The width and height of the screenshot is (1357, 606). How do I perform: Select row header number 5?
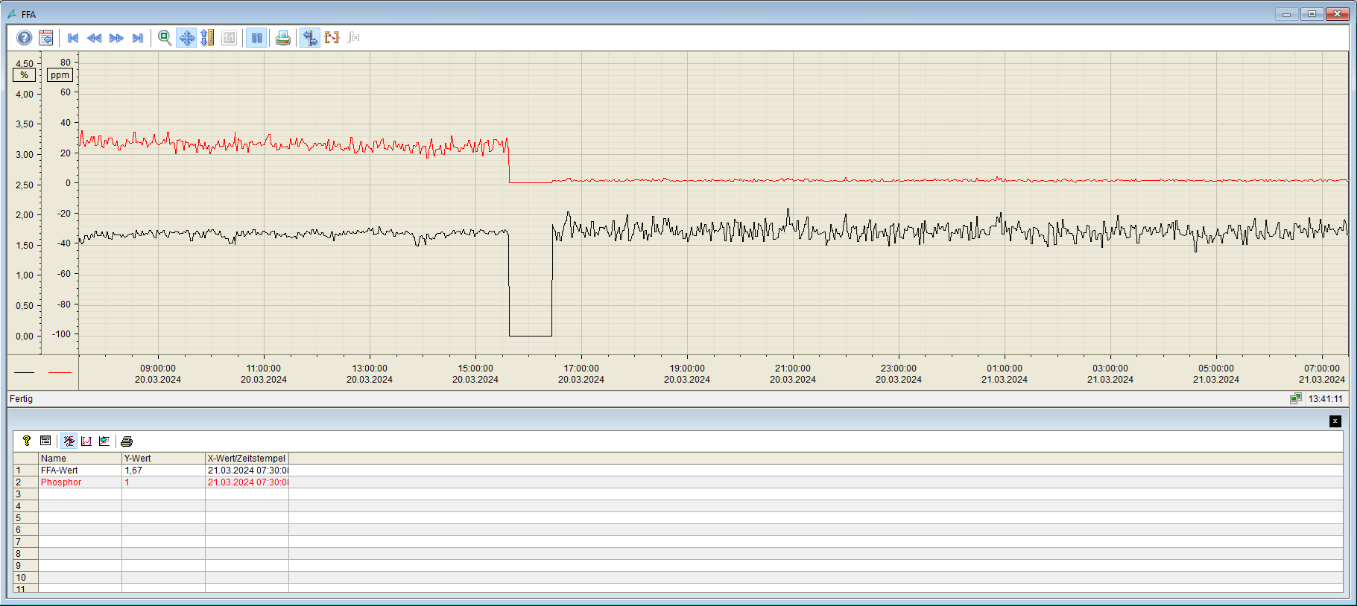tap(25, 518)
